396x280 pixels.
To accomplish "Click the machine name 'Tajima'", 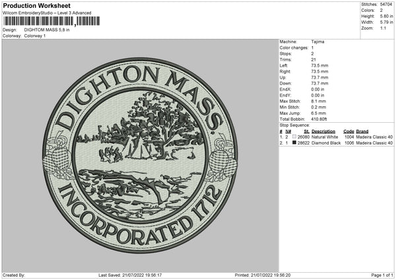I will click(x=317, y=42).
